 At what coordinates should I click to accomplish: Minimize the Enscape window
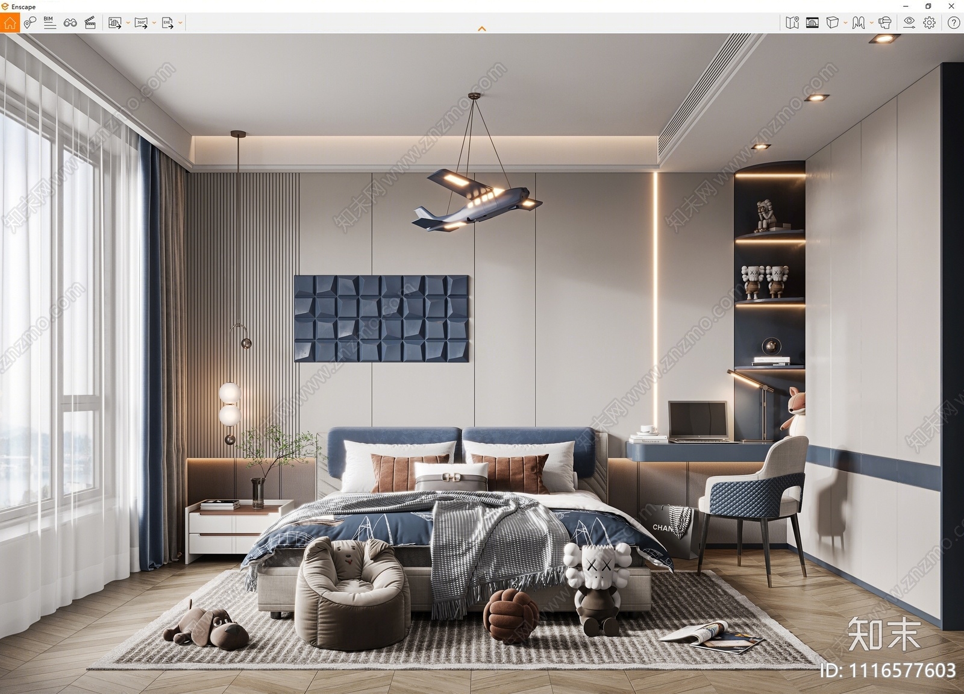point(906,6)
